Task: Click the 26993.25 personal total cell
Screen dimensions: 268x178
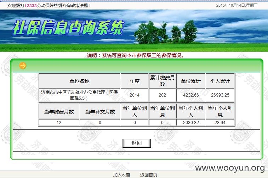Action: pyautogui.click(x=220, y=95)
